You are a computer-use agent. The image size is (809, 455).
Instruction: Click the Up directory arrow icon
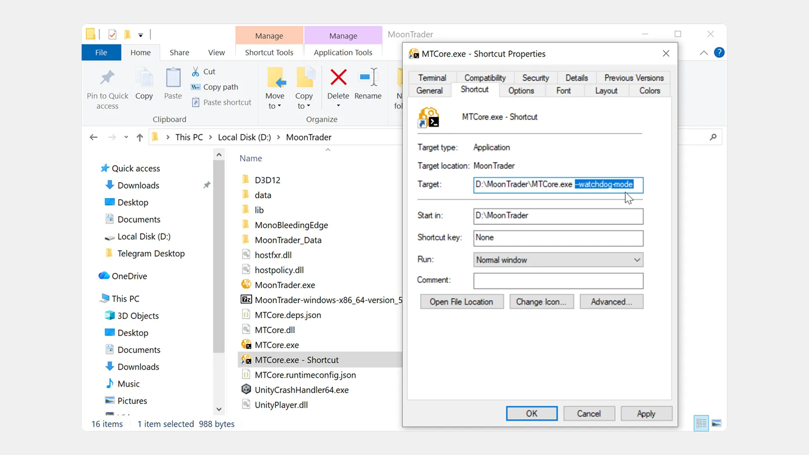(x=140, y=137)
